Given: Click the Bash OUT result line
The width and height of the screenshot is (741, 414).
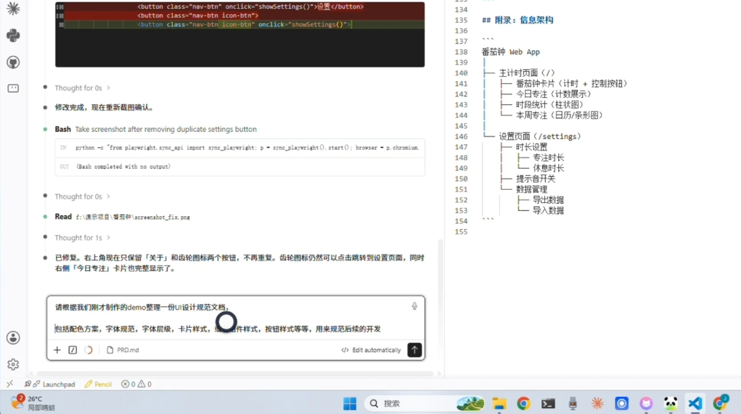Looking at the screenshot, I should coord(240,167).
